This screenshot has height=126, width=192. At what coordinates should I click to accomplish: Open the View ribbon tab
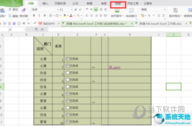click(118, 4)
